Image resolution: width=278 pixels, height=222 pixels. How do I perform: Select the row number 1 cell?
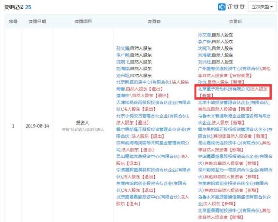tap(13, 126)
